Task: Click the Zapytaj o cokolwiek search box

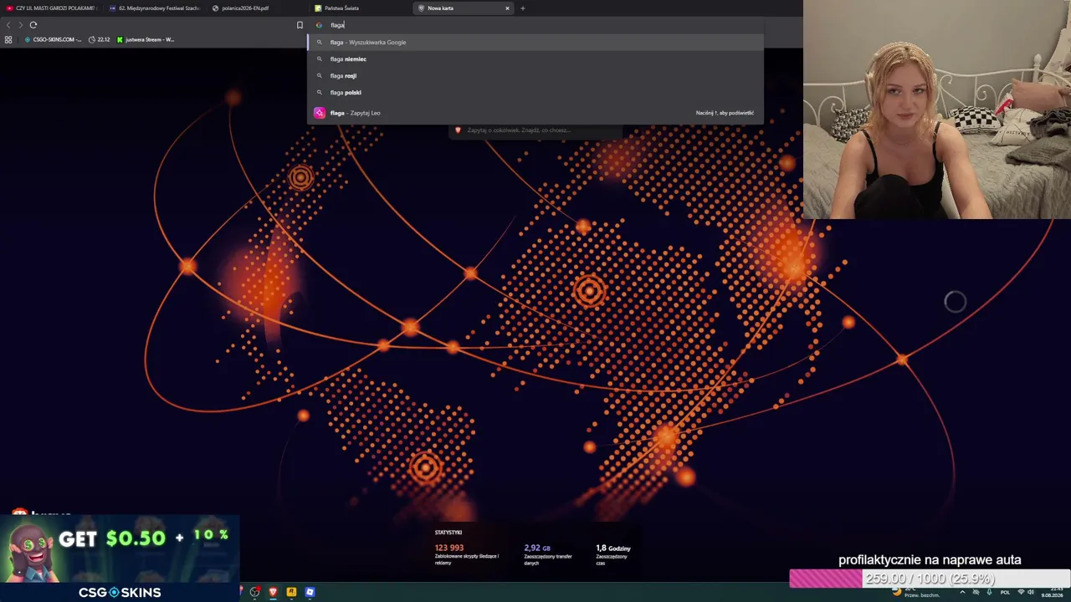Action: 535,130
